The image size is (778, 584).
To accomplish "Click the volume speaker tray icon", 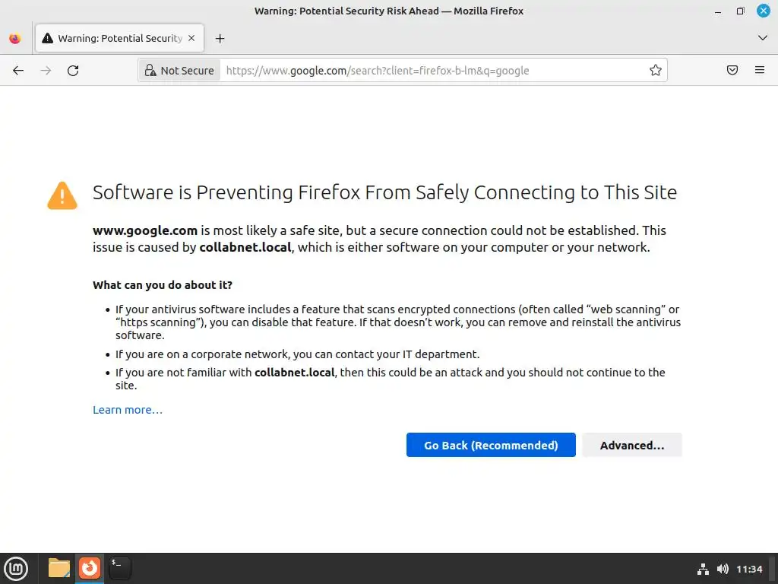I will 723,569.
